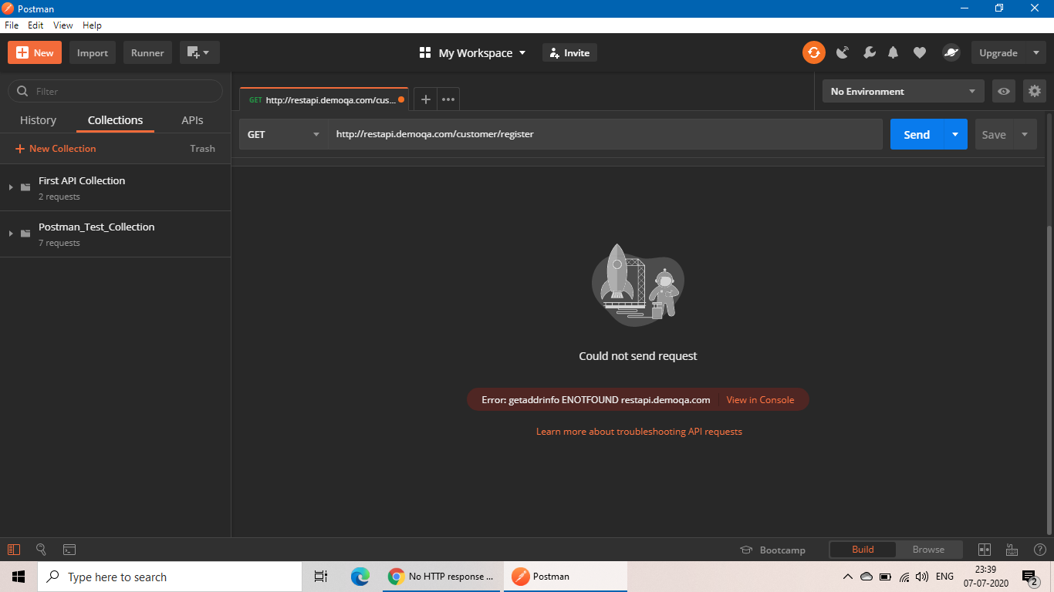The width and height of the screenshot is (1054, 592).
Task: Open the notifications bell
Action: tap(893, 52)
